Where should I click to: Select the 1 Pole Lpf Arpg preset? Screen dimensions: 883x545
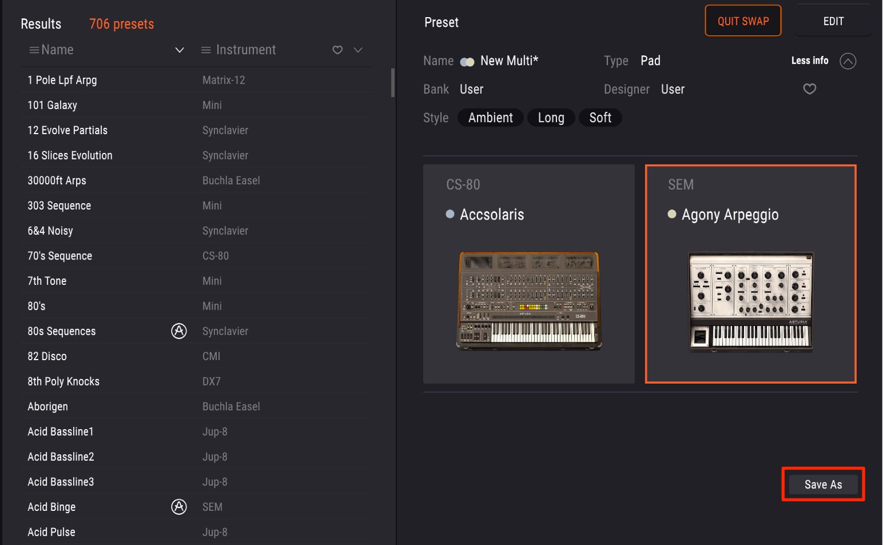coord(196,80)
